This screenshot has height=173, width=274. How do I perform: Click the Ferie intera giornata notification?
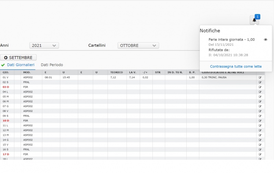(232, 40)
